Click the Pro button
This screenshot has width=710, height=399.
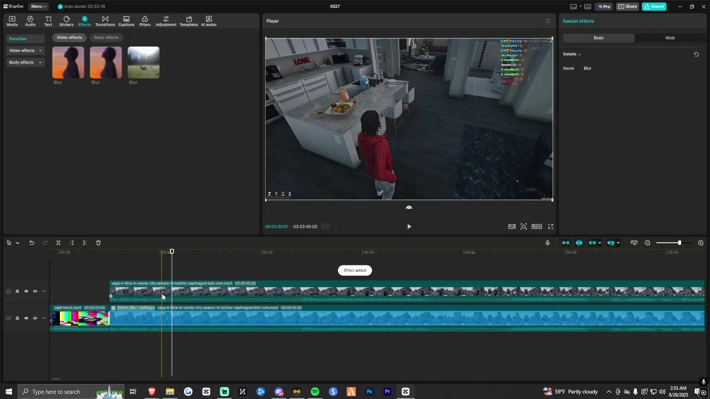(x=604, y=7)
